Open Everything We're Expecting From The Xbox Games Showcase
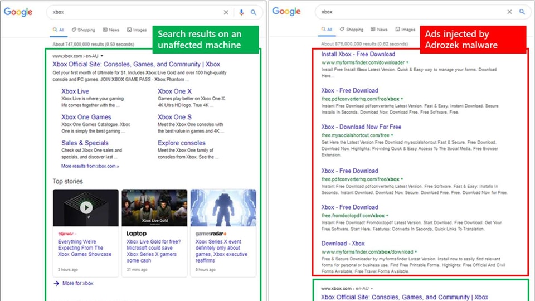 85,248
